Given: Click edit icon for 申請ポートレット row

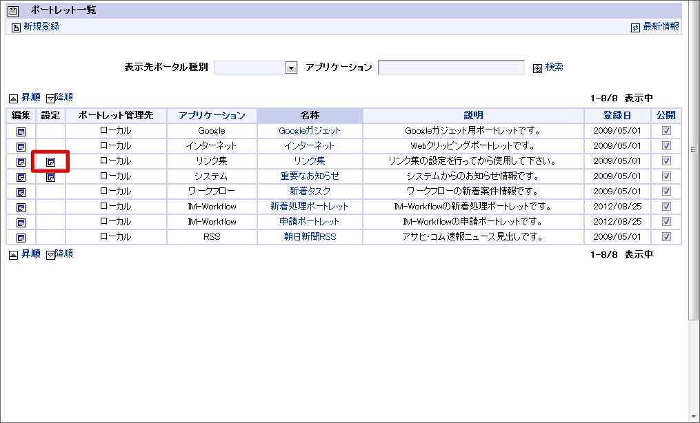Looking at the screenshot, I should pyautogui.click(x=21, y=223).
